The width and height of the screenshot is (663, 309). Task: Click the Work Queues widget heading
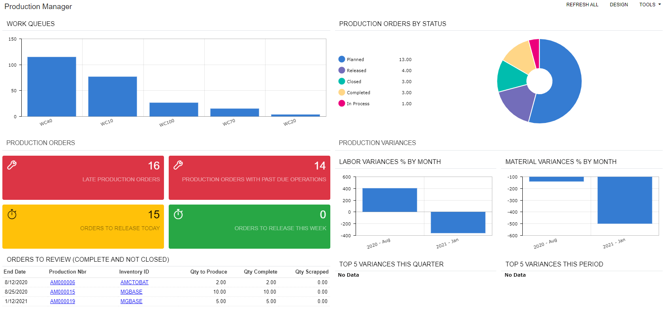[31, 24]
